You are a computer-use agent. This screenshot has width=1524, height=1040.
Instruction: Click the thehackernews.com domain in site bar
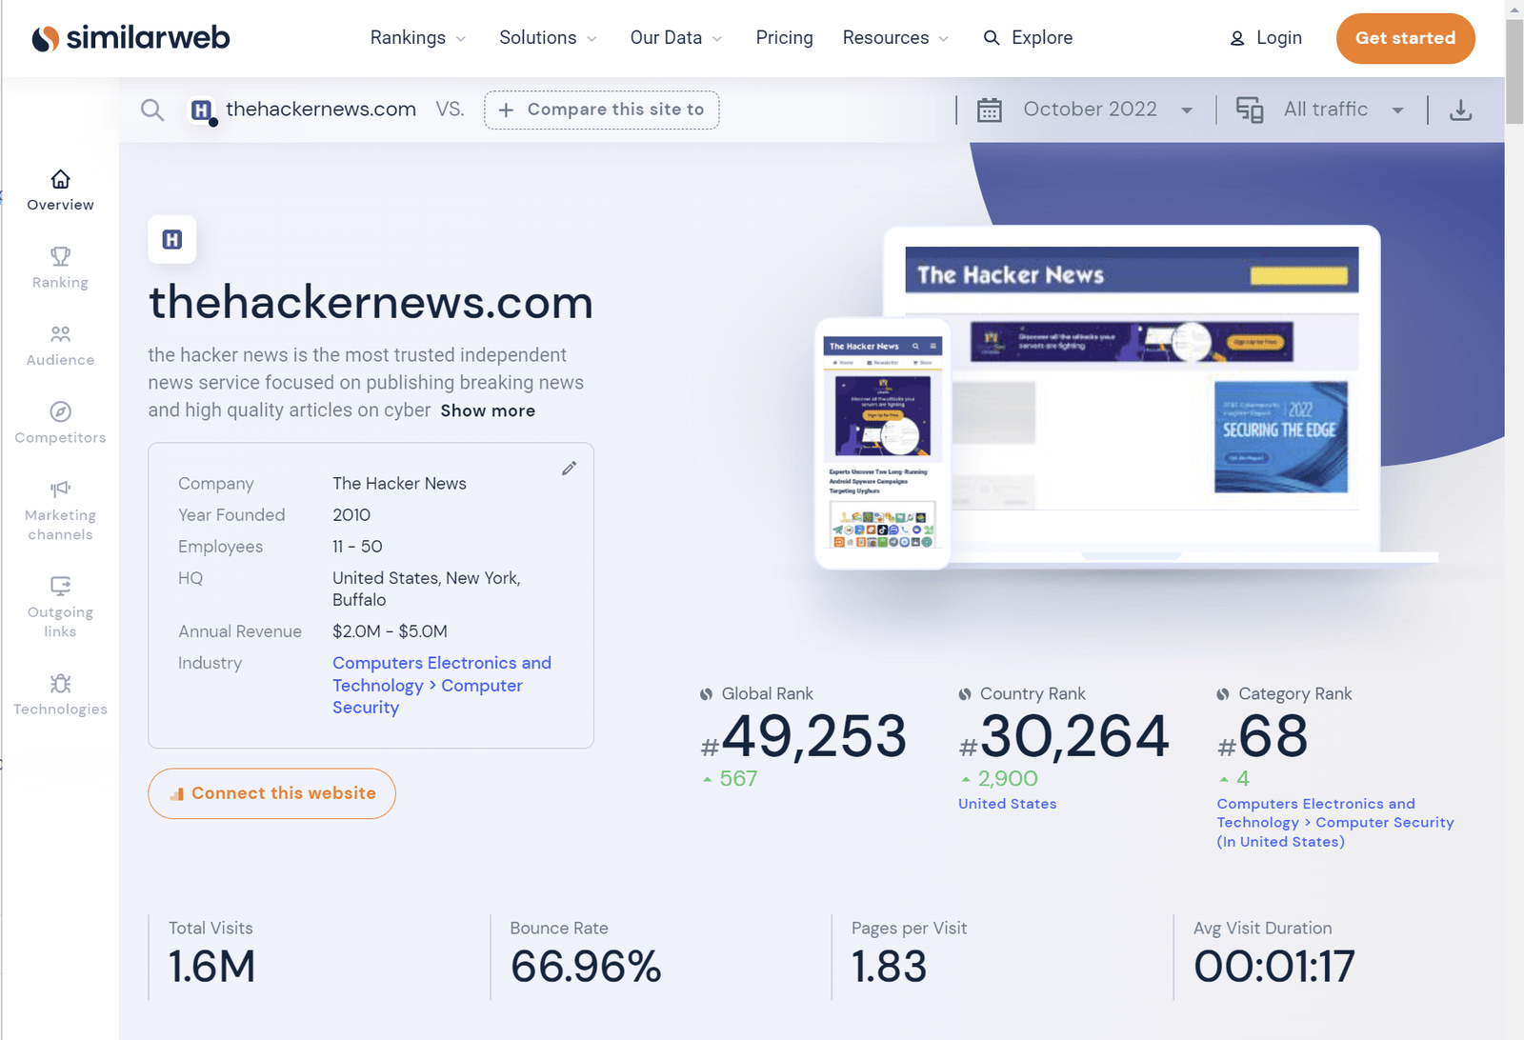click(321, 110)
